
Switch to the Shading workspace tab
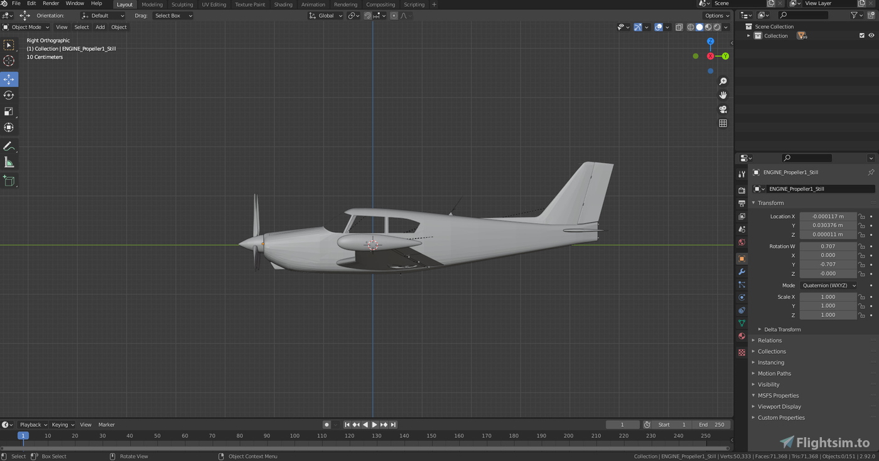(283, 4)
